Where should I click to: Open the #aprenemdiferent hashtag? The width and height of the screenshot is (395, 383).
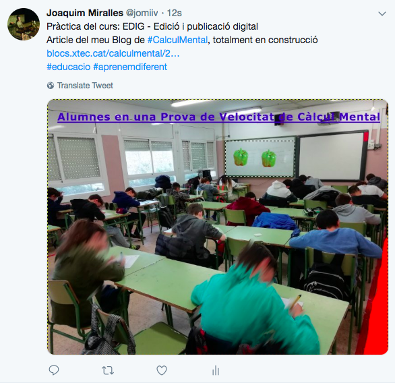[x=130, y=67]
